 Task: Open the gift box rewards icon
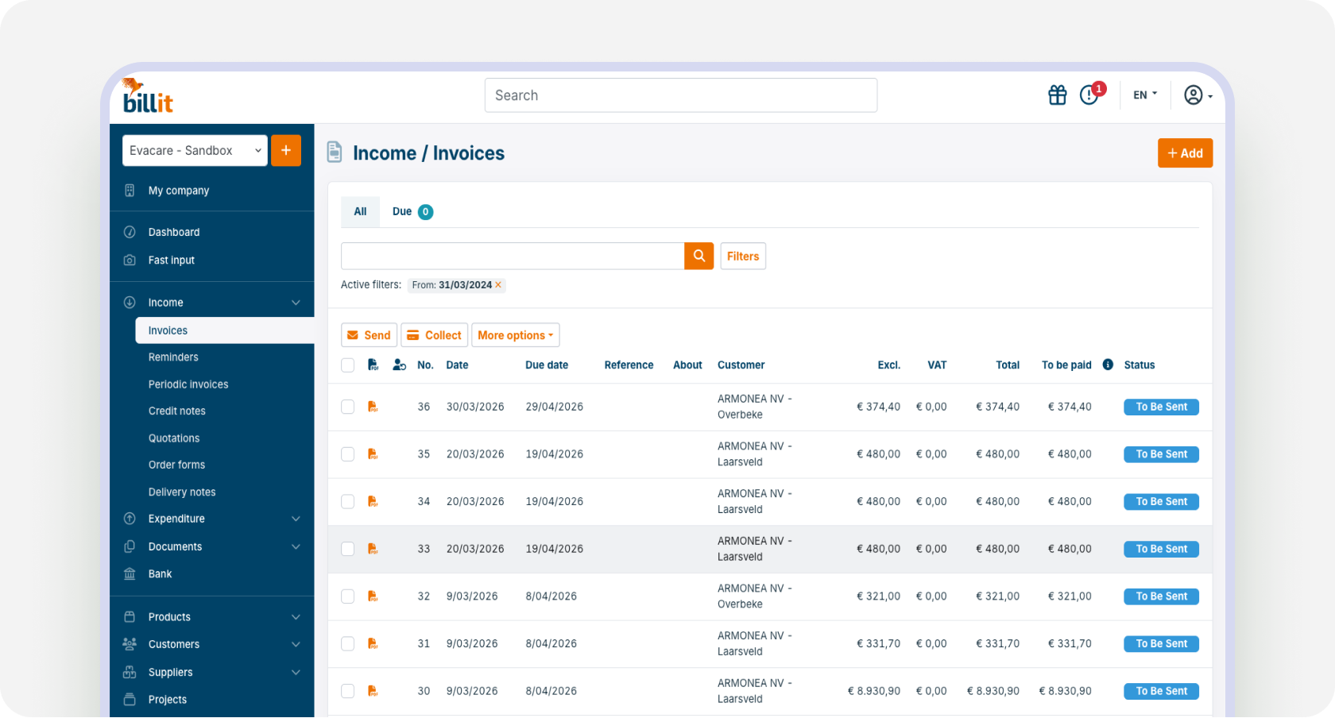(x=1057, y=95)
